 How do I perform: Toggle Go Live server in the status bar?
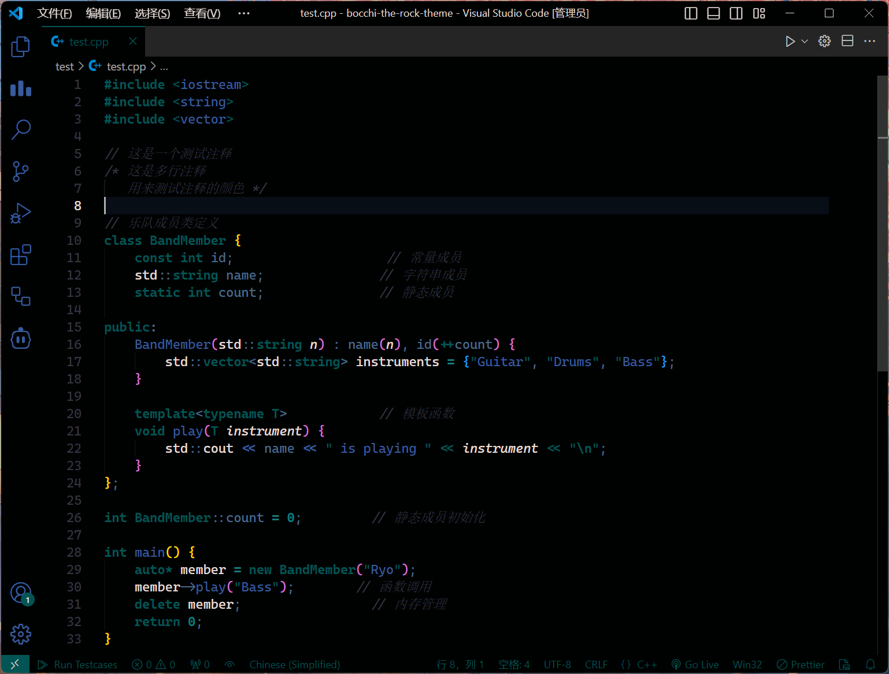point(695,665)
